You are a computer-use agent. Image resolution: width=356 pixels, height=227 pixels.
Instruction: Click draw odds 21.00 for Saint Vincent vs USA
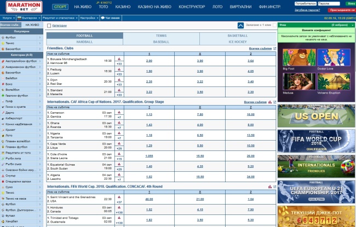click(200, 199)
